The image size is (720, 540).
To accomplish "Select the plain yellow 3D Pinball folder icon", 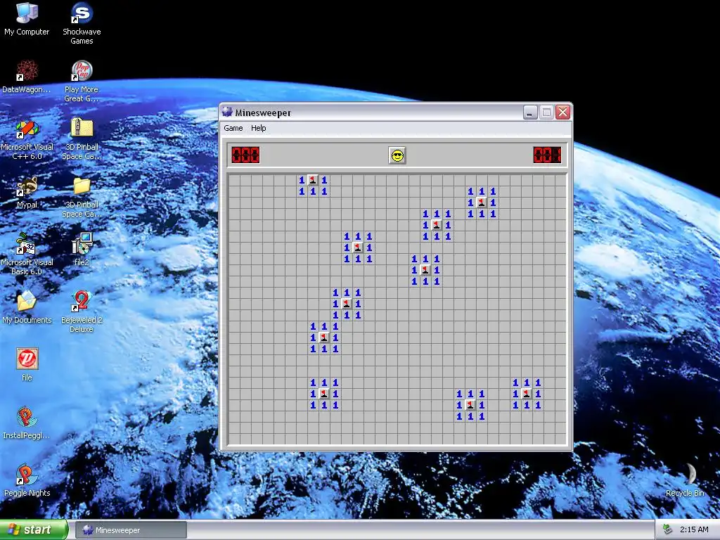I will click(x=82, y=186).
